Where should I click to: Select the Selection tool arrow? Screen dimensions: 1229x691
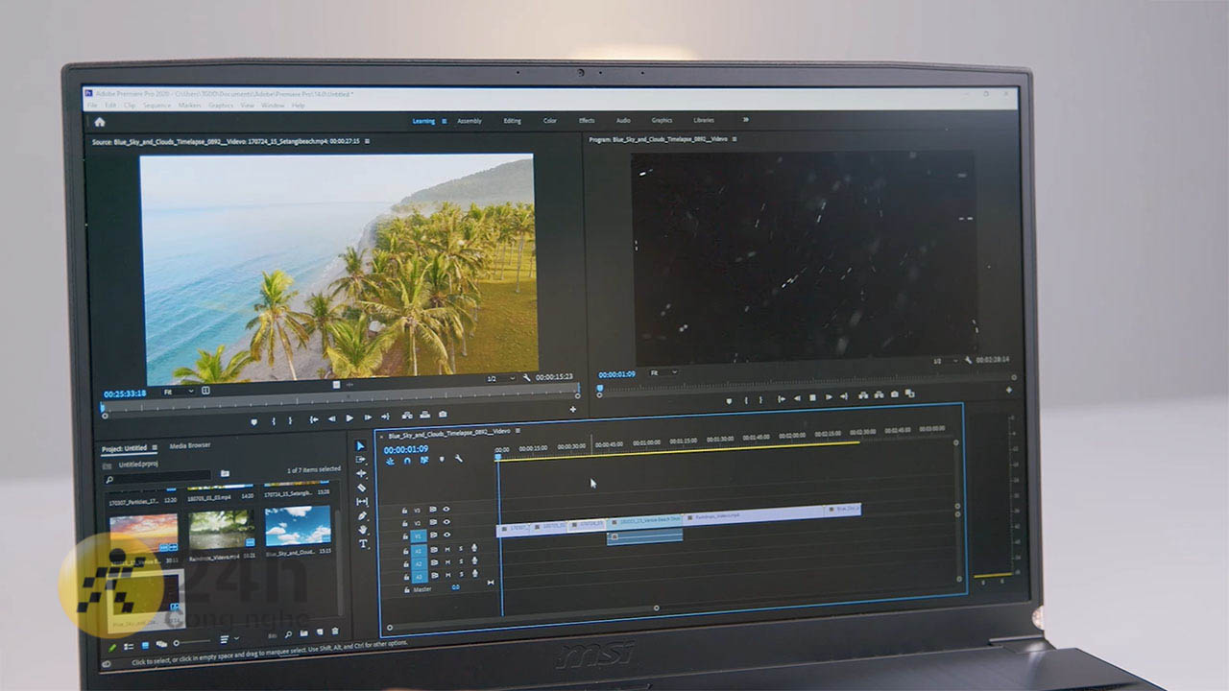pyautogui.click(x=360, y=446)
